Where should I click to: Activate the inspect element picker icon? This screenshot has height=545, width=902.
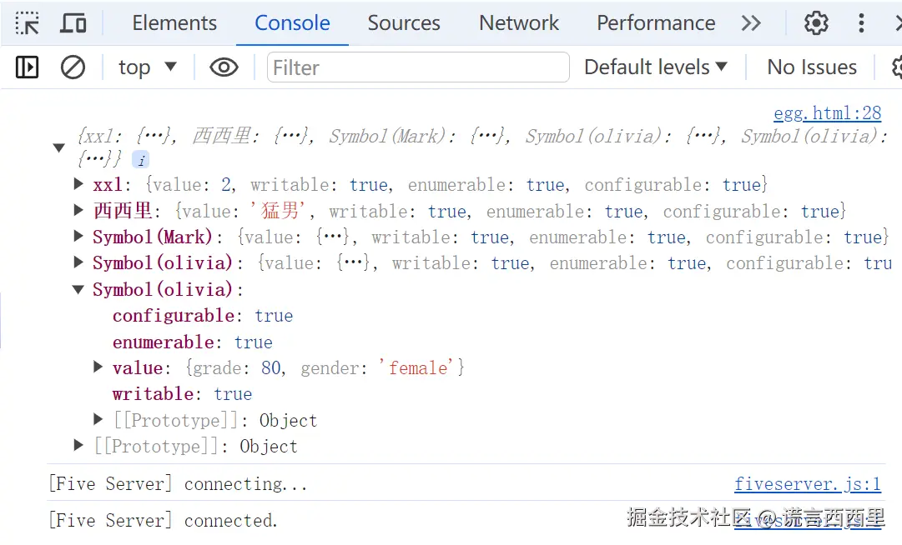[x=28, y=22]
